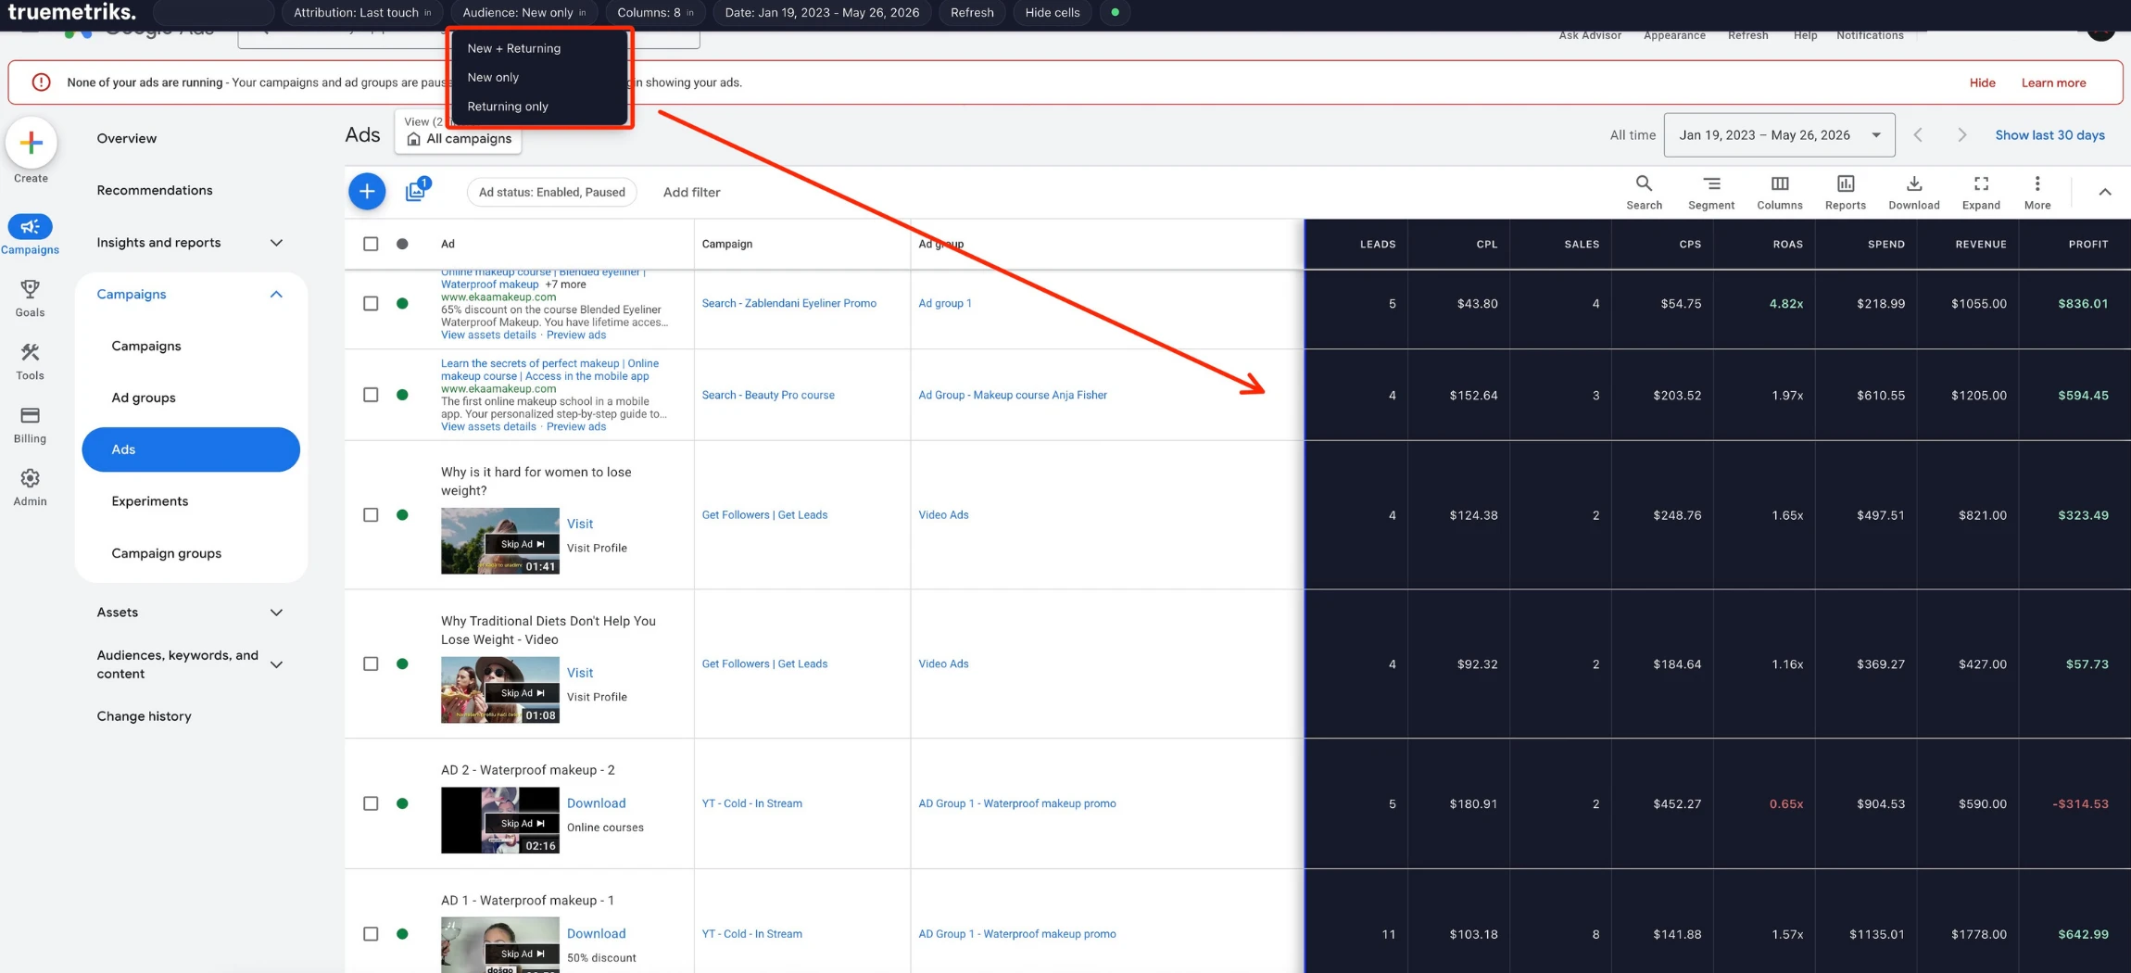
Task: Click status dot of AD 2 Waterproof makeup
Action: click(x=402, y=803)
